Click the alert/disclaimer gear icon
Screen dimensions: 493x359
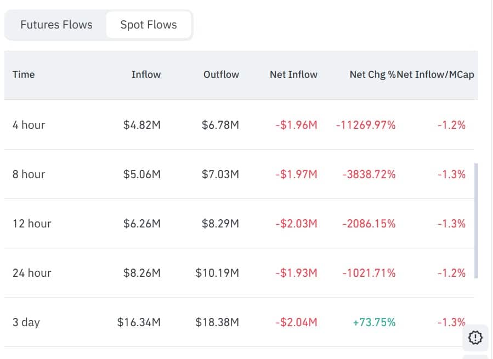475,338
